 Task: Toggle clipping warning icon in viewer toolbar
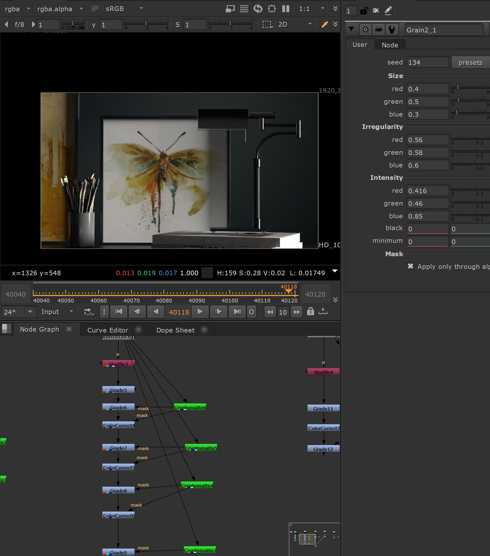click(x=230, y=9)
